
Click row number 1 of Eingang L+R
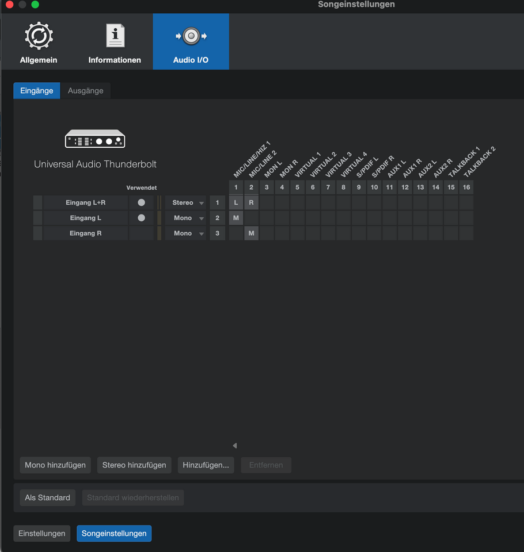pyautogui.click(x=218, y=203)
